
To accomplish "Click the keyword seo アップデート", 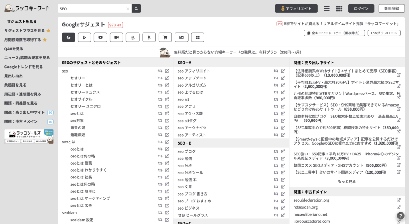I will (x=192, y=78).
